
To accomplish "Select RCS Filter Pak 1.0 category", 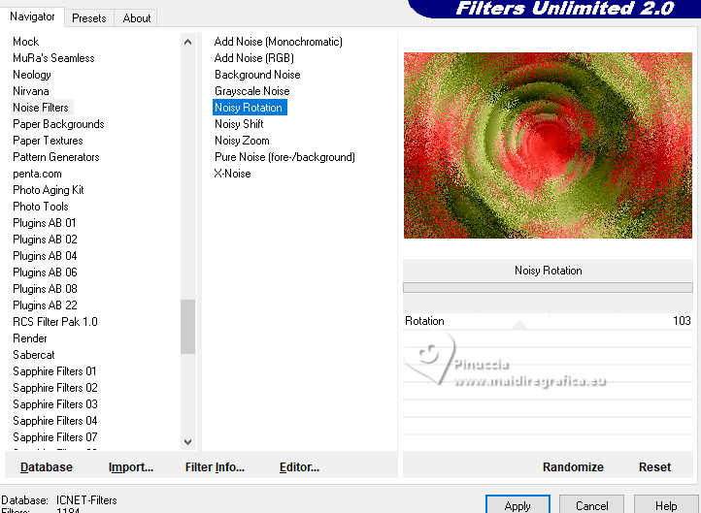I will [x=55, y=322].
